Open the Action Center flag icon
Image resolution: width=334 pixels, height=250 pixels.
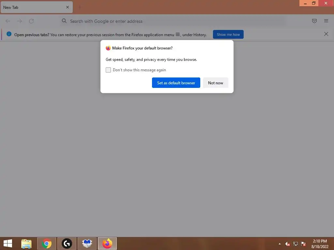[303, 244]
